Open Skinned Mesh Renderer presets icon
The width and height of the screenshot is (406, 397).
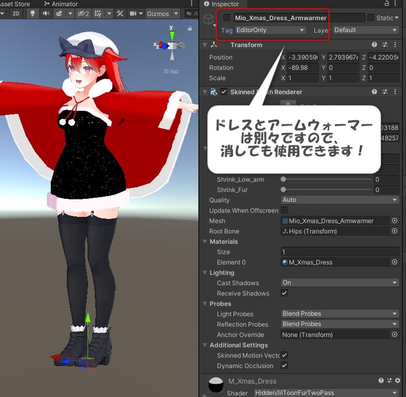(x=385, y=92)
